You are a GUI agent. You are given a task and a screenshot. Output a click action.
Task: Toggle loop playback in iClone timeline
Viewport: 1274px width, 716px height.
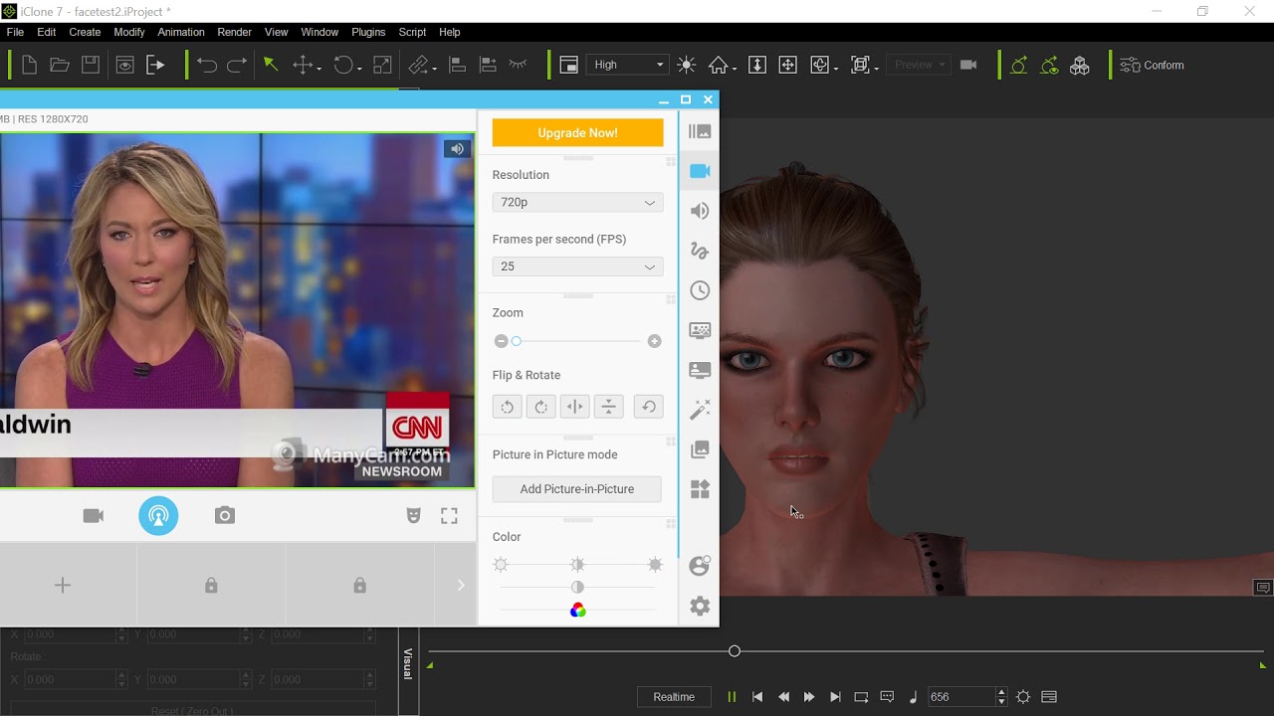coord(861,697)
